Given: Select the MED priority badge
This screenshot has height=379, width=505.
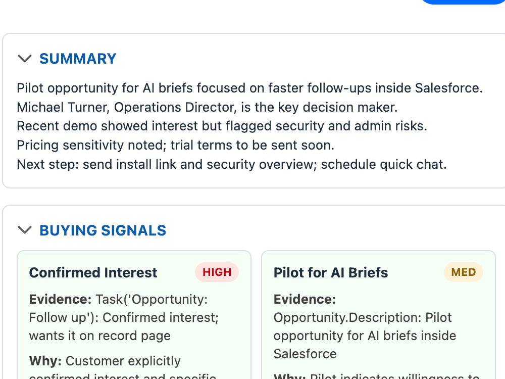Looking at the screenshot, I should pos(464,272).
